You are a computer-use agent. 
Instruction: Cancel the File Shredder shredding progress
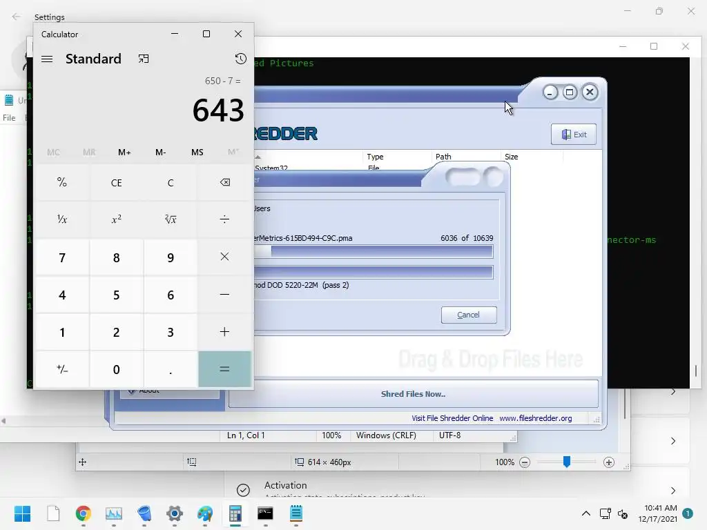[469, 315]
